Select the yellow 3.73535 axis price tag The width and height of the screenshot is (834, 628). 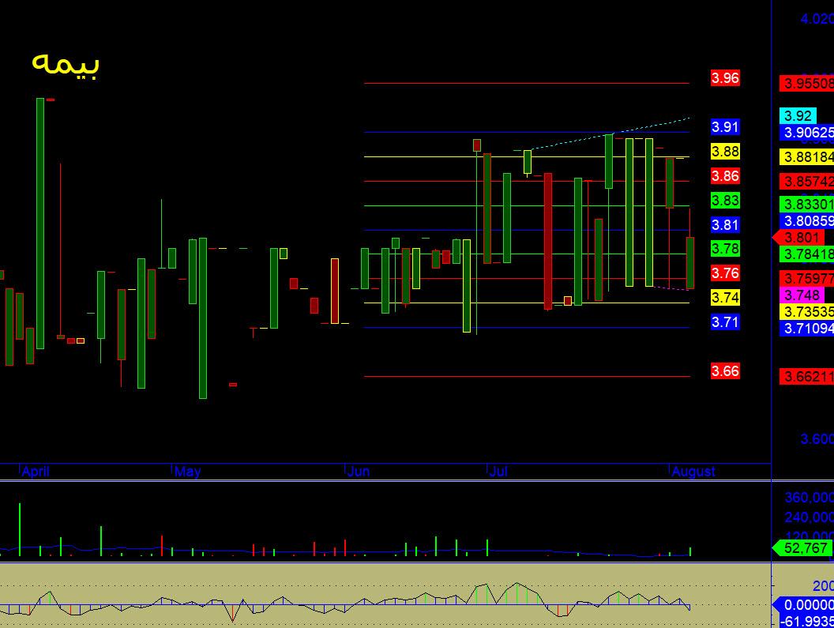(x=807, y=311)
